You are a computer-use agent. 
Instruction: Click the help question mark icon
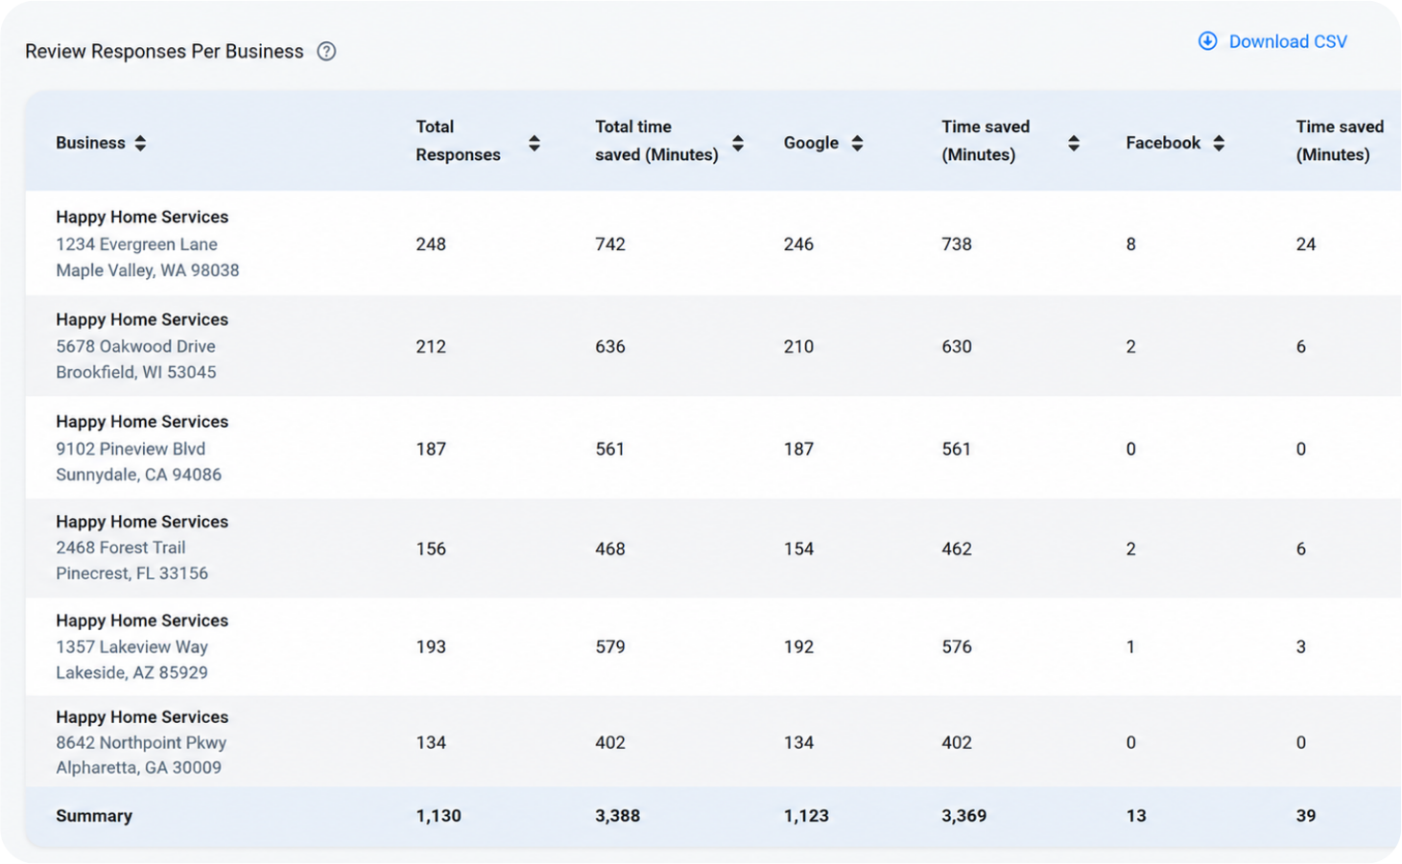[x=326, y=52]
